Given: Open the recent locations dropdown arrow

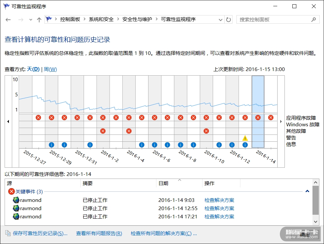Looking at the screenshot, I should 31,20.
